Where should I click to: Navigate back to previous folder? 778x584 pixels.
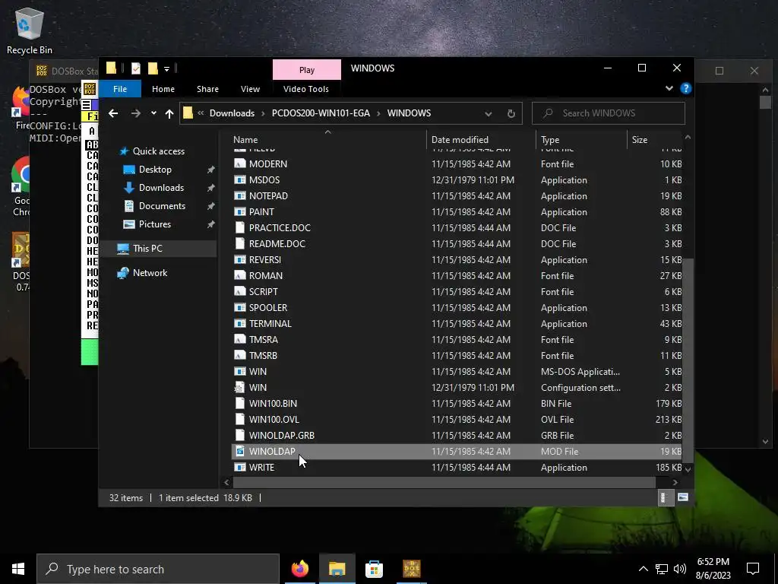[x=113, y=114]
